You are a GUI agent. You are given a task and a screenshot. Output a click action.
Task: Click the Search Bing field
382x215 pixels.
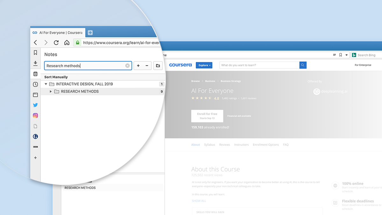(x=366, y=55)
